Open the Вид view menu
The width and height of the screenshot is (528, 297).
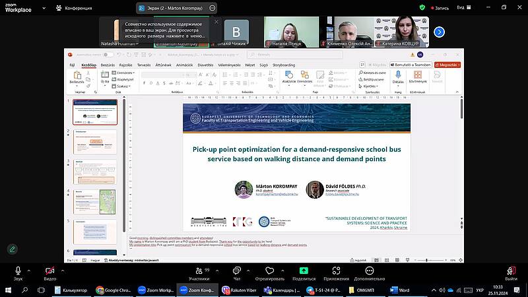pos(464,7)
